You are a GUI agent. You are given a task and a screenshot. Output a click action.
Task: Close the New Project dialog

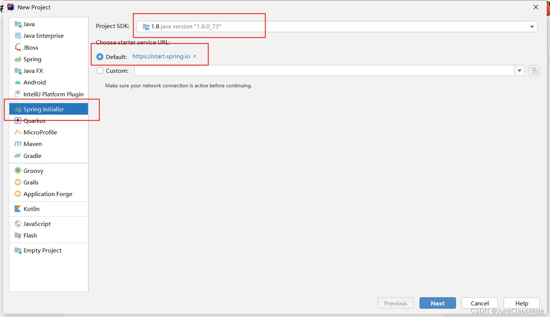coord(536,7)
